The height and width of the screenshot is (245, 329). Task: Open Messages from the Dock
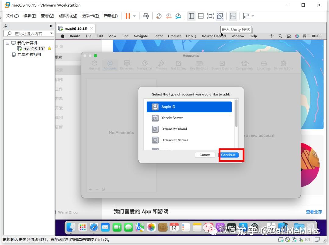(x=128, y=227)
